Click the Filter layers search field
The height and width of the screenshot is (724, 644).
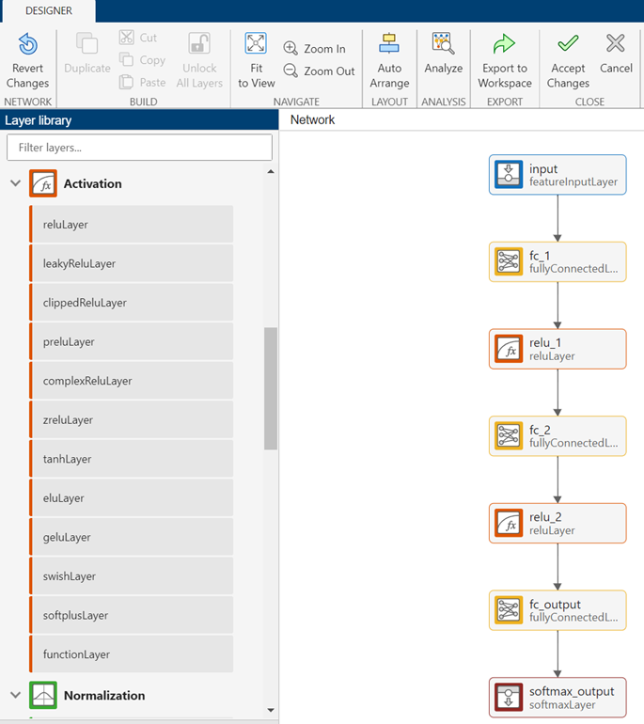pyautogui.click(x=139, y=148)
